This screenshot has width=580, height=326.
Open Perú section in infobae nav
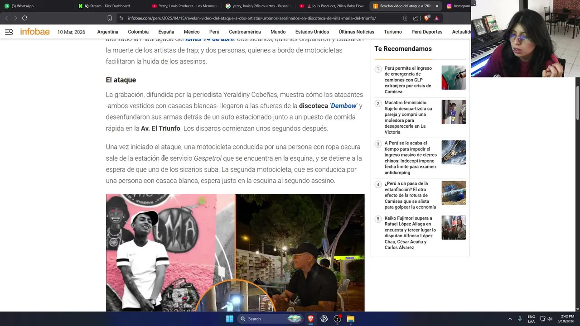tap(214, 32)
